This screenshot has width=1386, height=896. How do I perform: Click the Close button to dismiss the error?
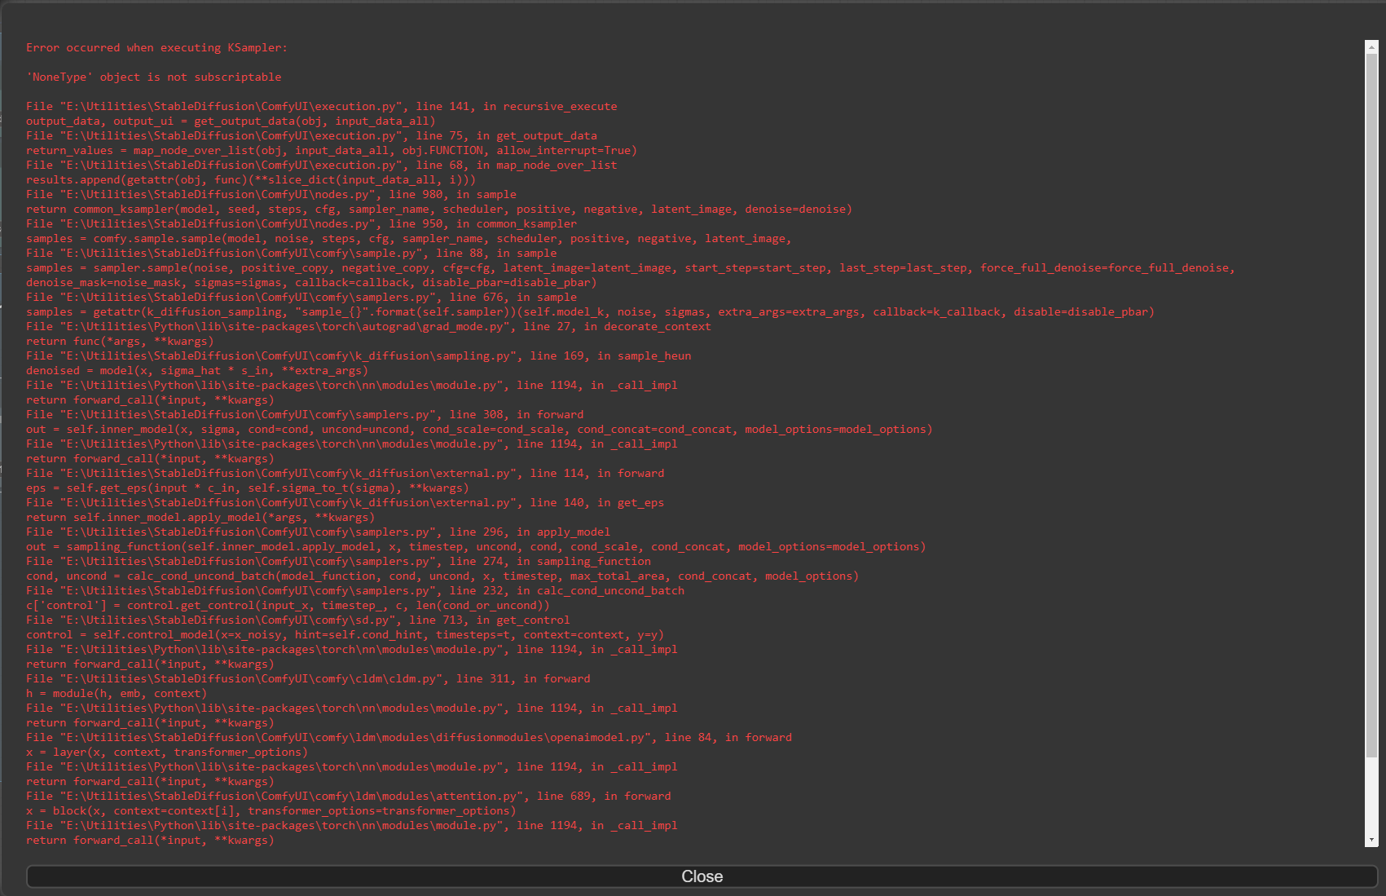click(701, 876)
